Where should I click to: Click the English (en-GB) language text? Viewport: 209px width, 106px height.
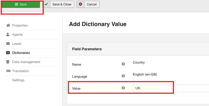(x=145, y=74)
